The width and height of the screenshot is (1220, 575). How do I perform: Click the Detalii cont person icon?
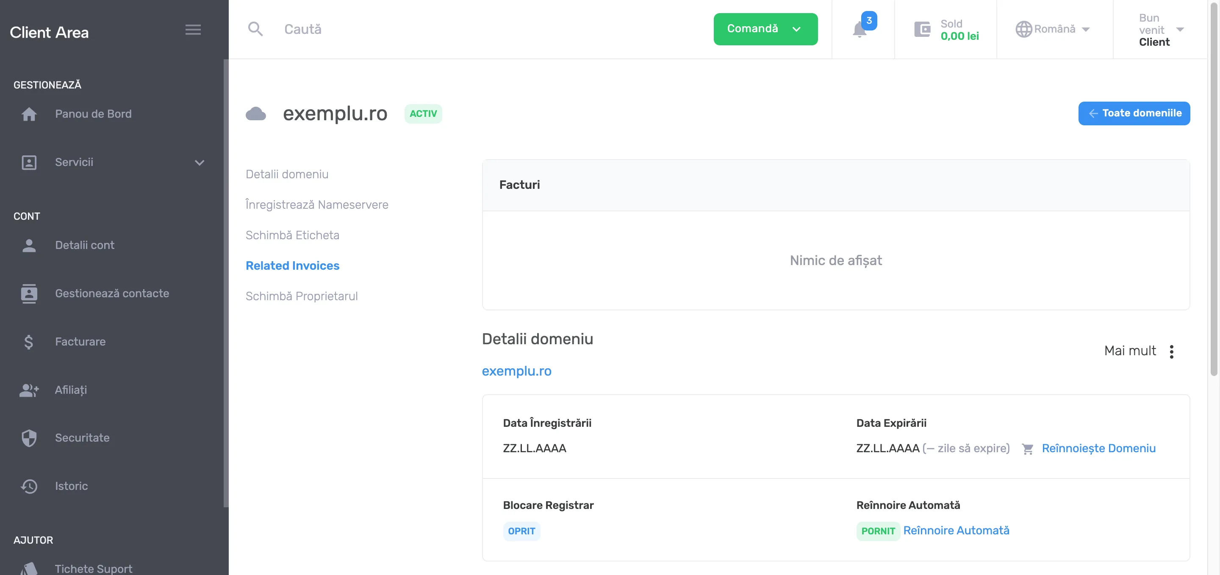coord(29,245)
